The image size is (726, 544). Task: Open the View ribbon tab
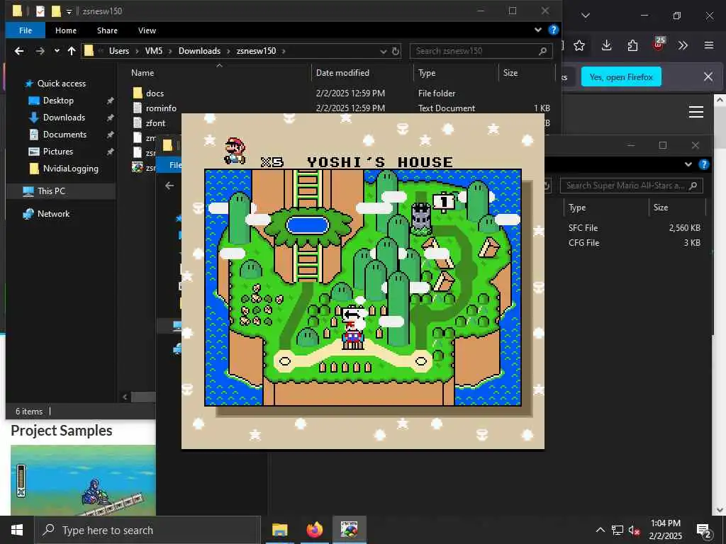147,30
